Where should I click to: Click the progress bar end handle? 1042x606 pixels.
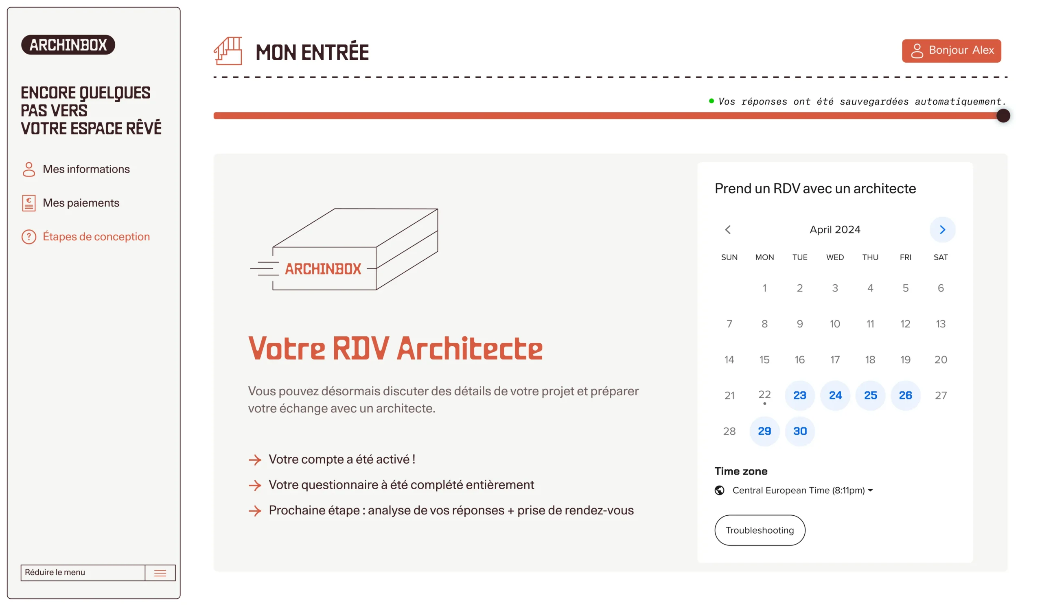click(x=1003, y=116)
